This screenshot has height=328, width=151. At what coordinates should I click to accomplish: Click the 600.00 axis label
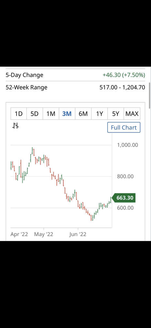click(x=125, y=208)
